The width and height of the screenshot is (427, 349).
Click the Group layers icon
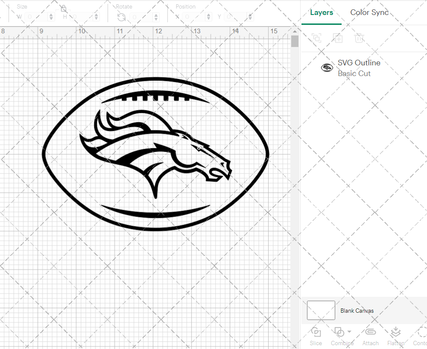coord(316,38)
